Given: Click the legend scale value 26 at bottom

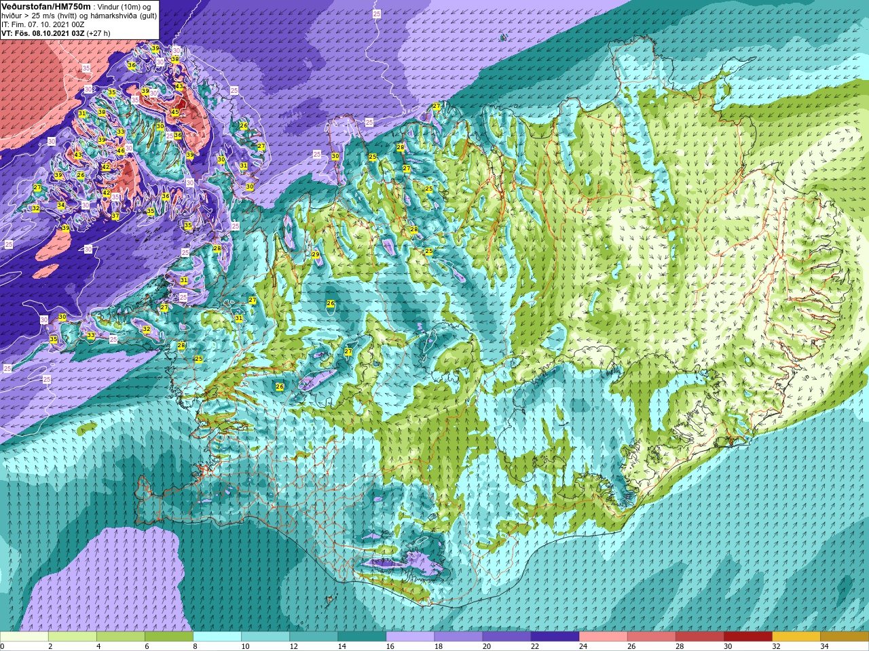Looking at the screenshot, I should 631,646.
